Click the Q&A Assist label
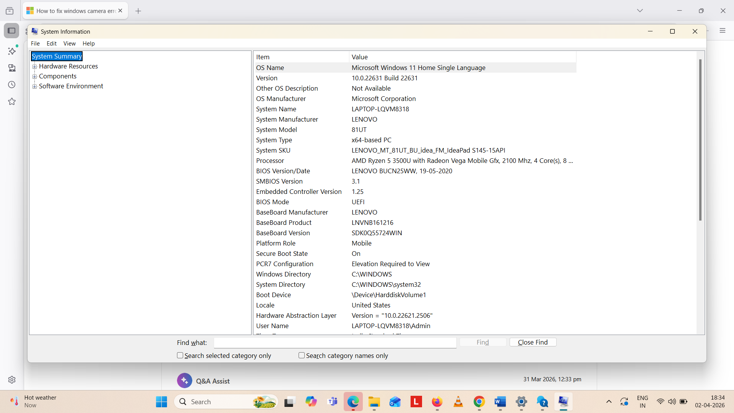734x413 pixels. click(213, 381)
